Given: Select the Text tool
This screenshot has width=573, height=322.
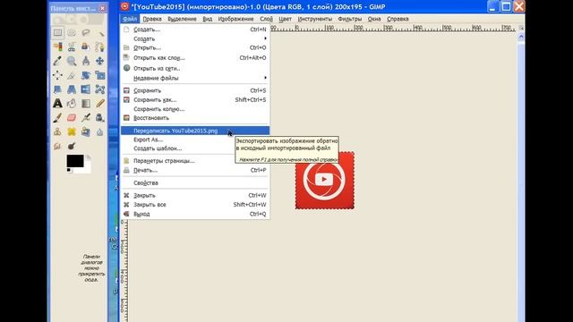Looking at the screenshot, I should coord(57,104).
